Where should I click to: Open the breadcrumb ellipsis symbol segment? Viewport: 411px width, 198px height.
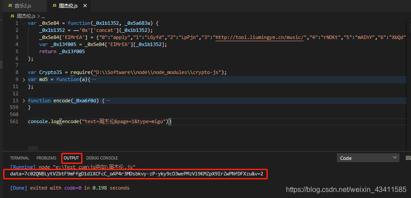click(43, 16)
